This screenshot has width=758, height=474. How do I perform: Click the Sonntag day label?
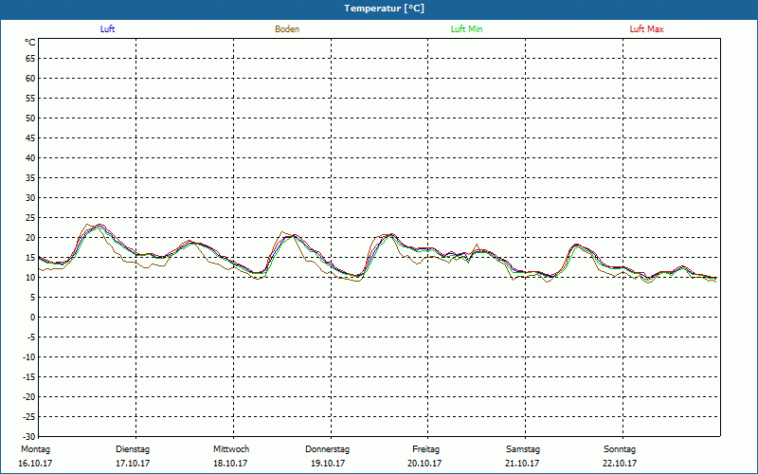(620, 449)
